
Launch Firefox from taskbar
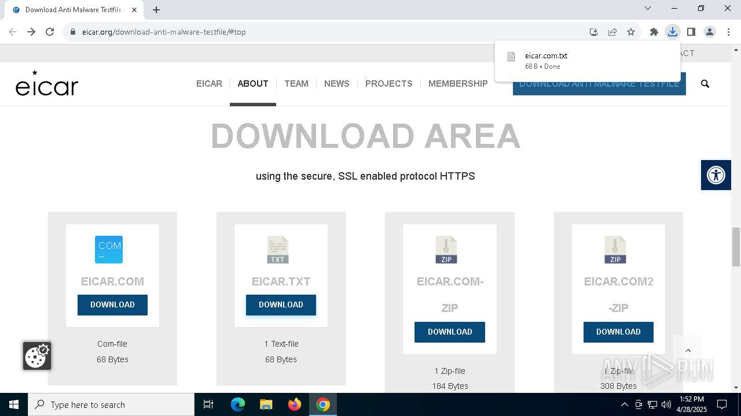pos(295,404)
